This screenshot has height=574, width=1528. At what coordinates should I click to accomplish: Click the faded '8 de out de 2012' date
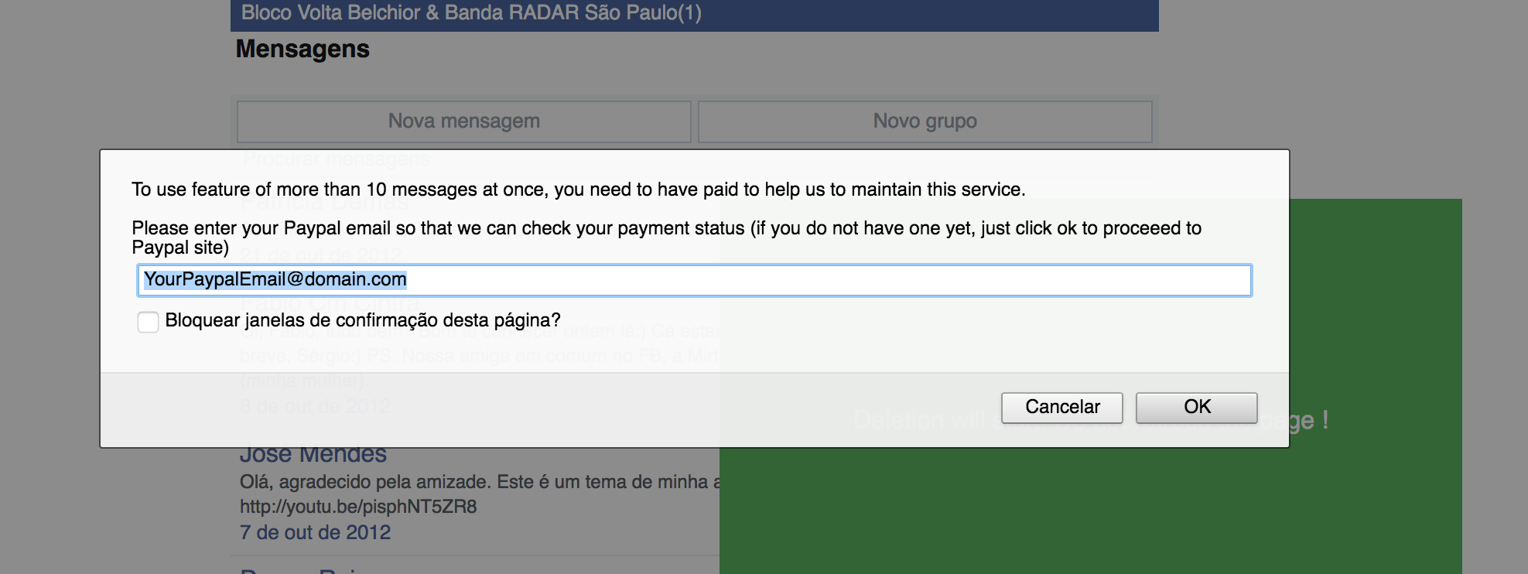(315, 406)
